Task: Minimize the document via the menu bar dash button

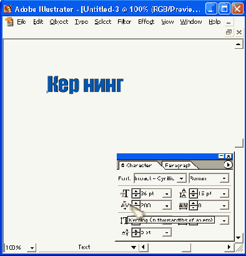Action: (x=229, y=22)
